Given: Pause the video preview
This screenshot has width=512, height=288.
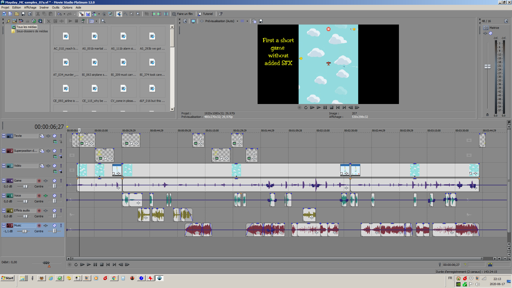Looking at the screenshot, I should point(325,108).
